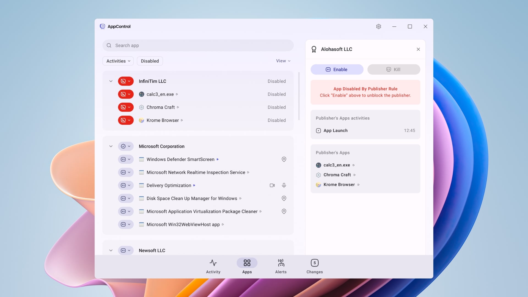Click calc3_en.exe icon in Publisher's Apps panel
This screenshot has height=297, width=528.
(318, 165)
